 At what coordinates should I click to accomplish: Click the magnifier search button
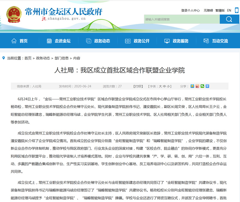point(229,19)
